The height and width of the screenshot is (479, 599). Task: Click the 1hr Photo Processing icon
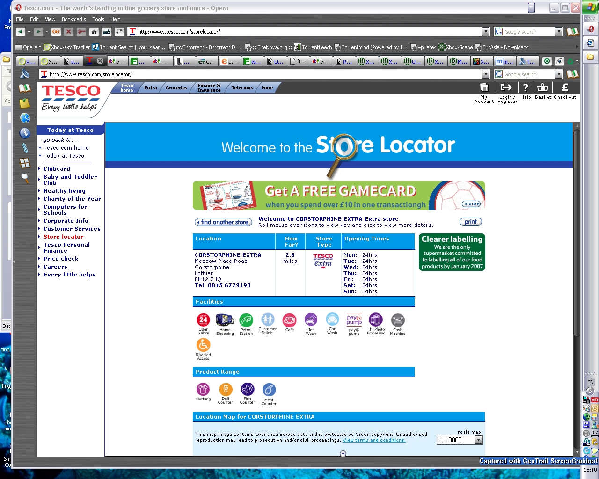376,319
